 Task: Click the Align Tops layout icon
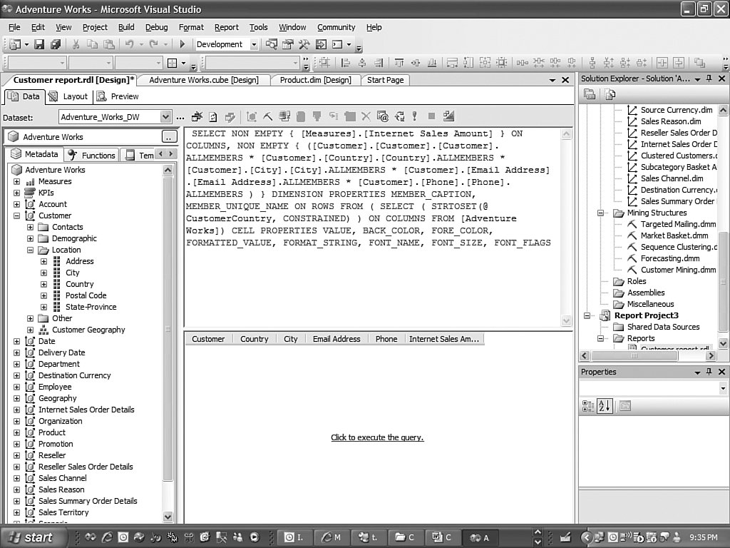coord(399,63)
